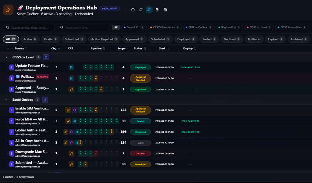Click shield icon in Global Auth + Feat row

tap(71, 132)
